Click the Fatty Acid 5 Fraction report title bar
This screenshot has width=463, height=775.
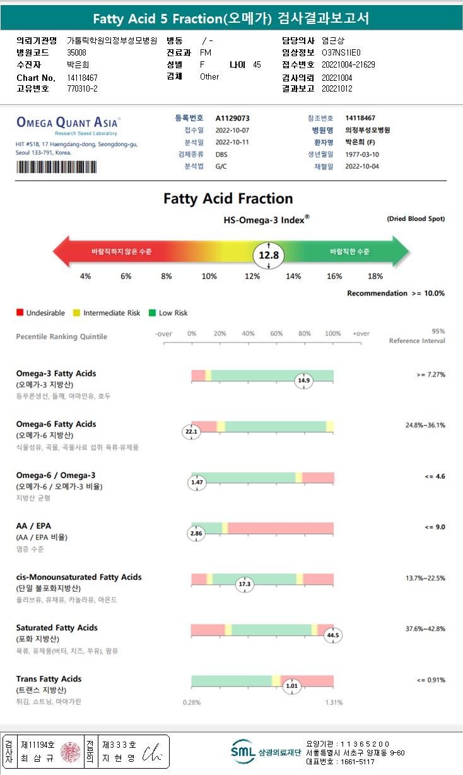tap(232, 19)
